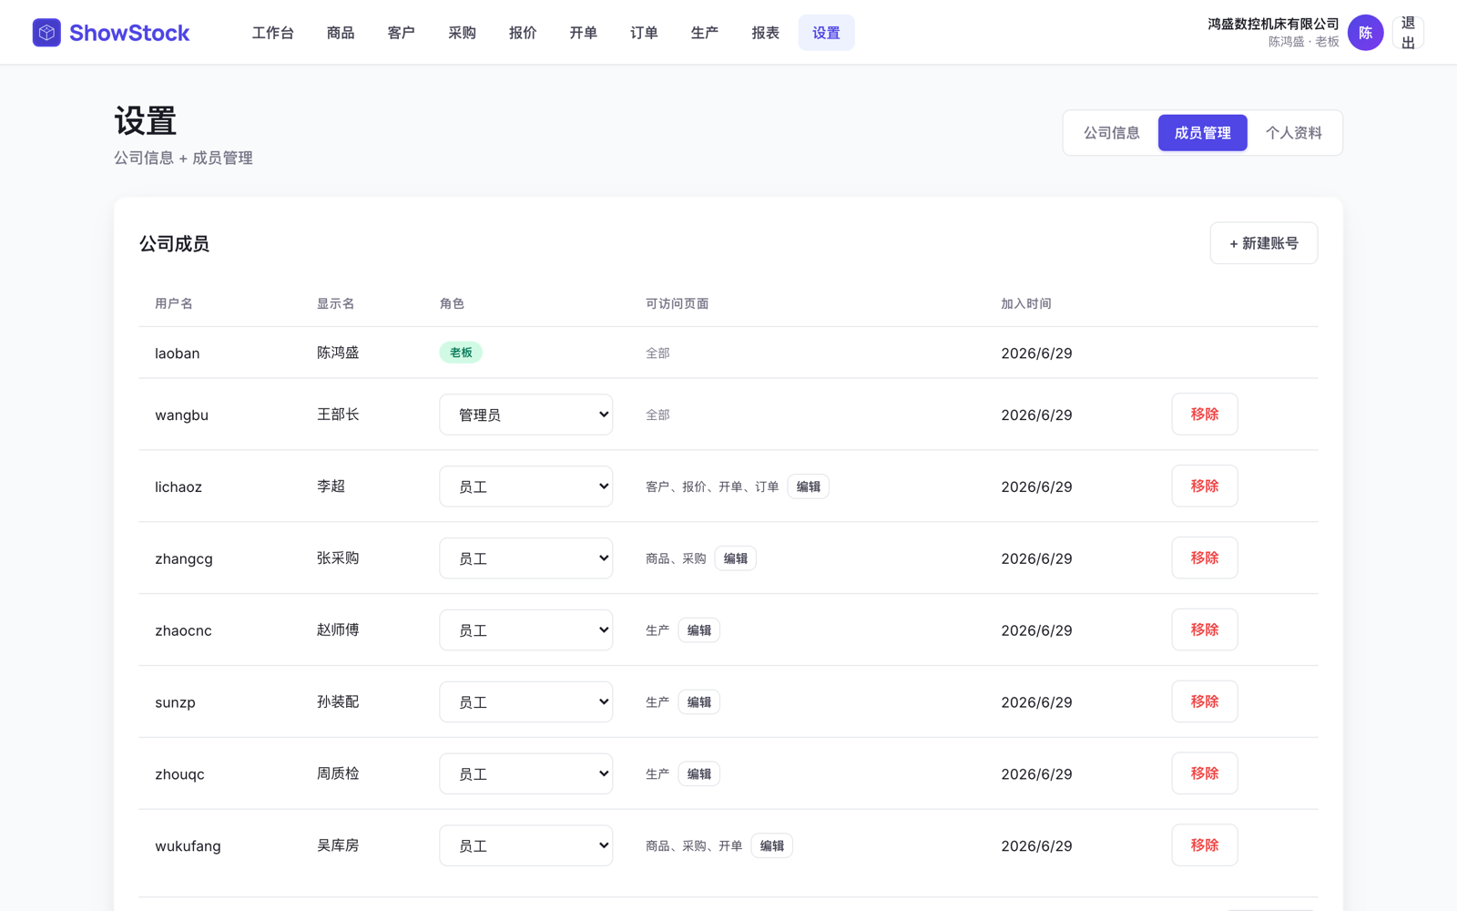Click the 退出 logout button
Image resolution: width=1457 pixels, height=911 pixels.
(x=1408, y=33)
